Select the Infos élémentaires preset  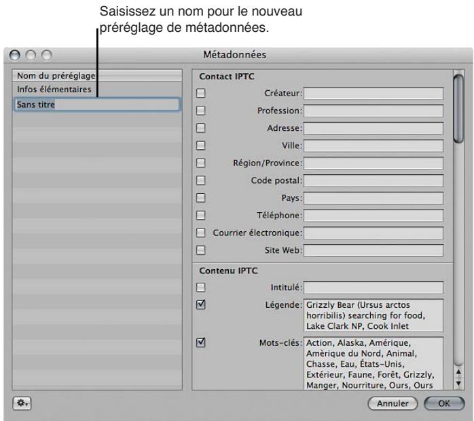97,89
